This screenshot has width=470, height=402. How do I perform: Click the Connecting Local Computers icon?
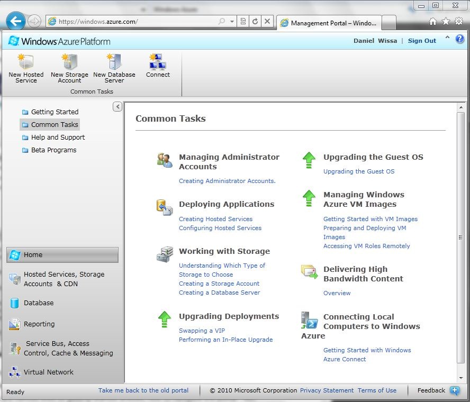309,320
